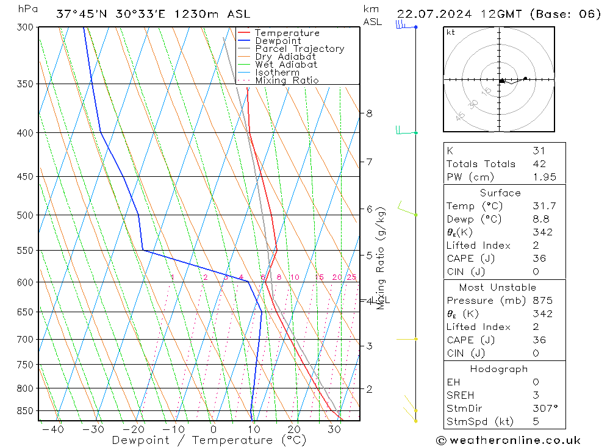The width and height of the screenshot is (610, 447).
Task: Click the weatheronline.co.uk copyright text
Action: click(x=508, y=440)
